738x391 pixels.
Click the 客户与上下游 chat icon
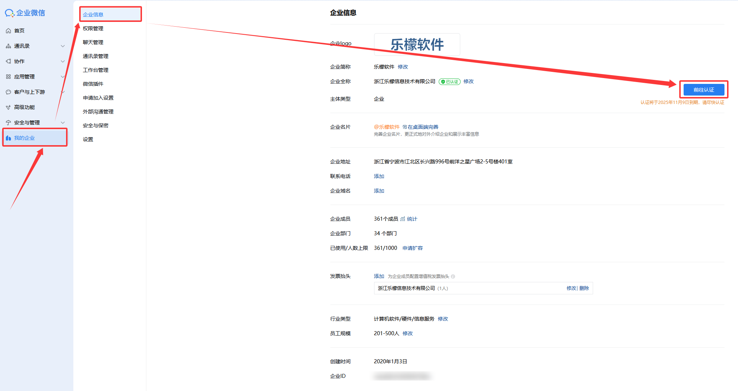click(8, 92)
